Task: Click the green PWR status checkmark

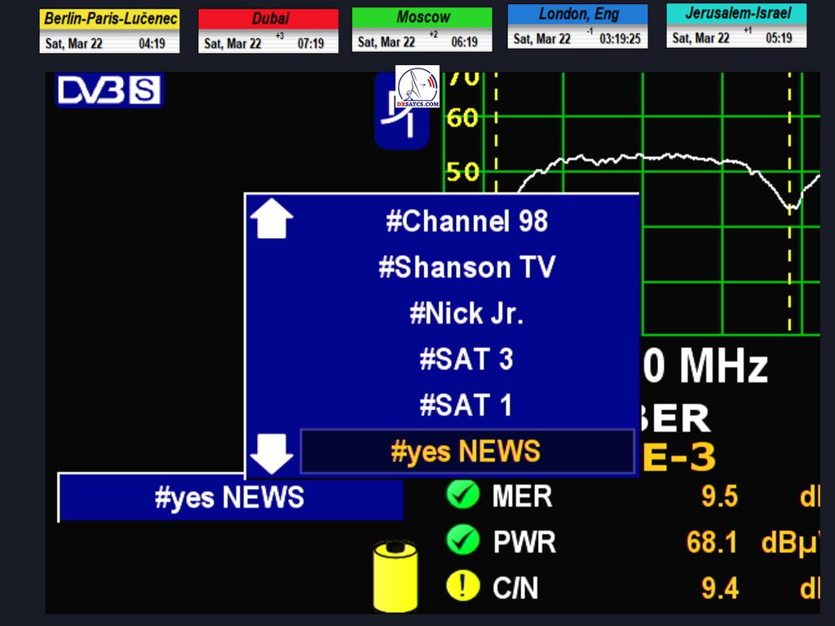Action: (x=463, y=541)
